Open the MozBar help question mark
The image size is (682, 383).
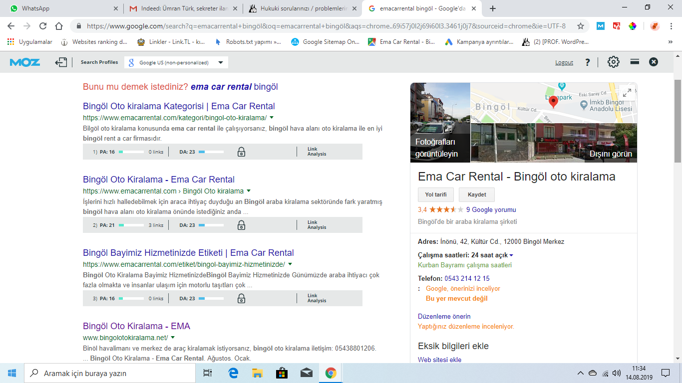click(x=588, y=62)
